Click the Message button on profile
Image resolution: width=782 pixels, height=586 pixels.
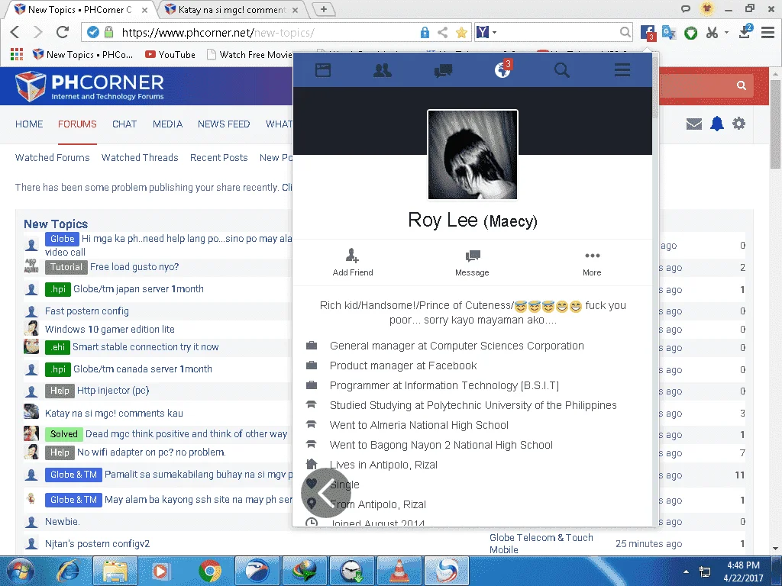[x=472, y=263]
